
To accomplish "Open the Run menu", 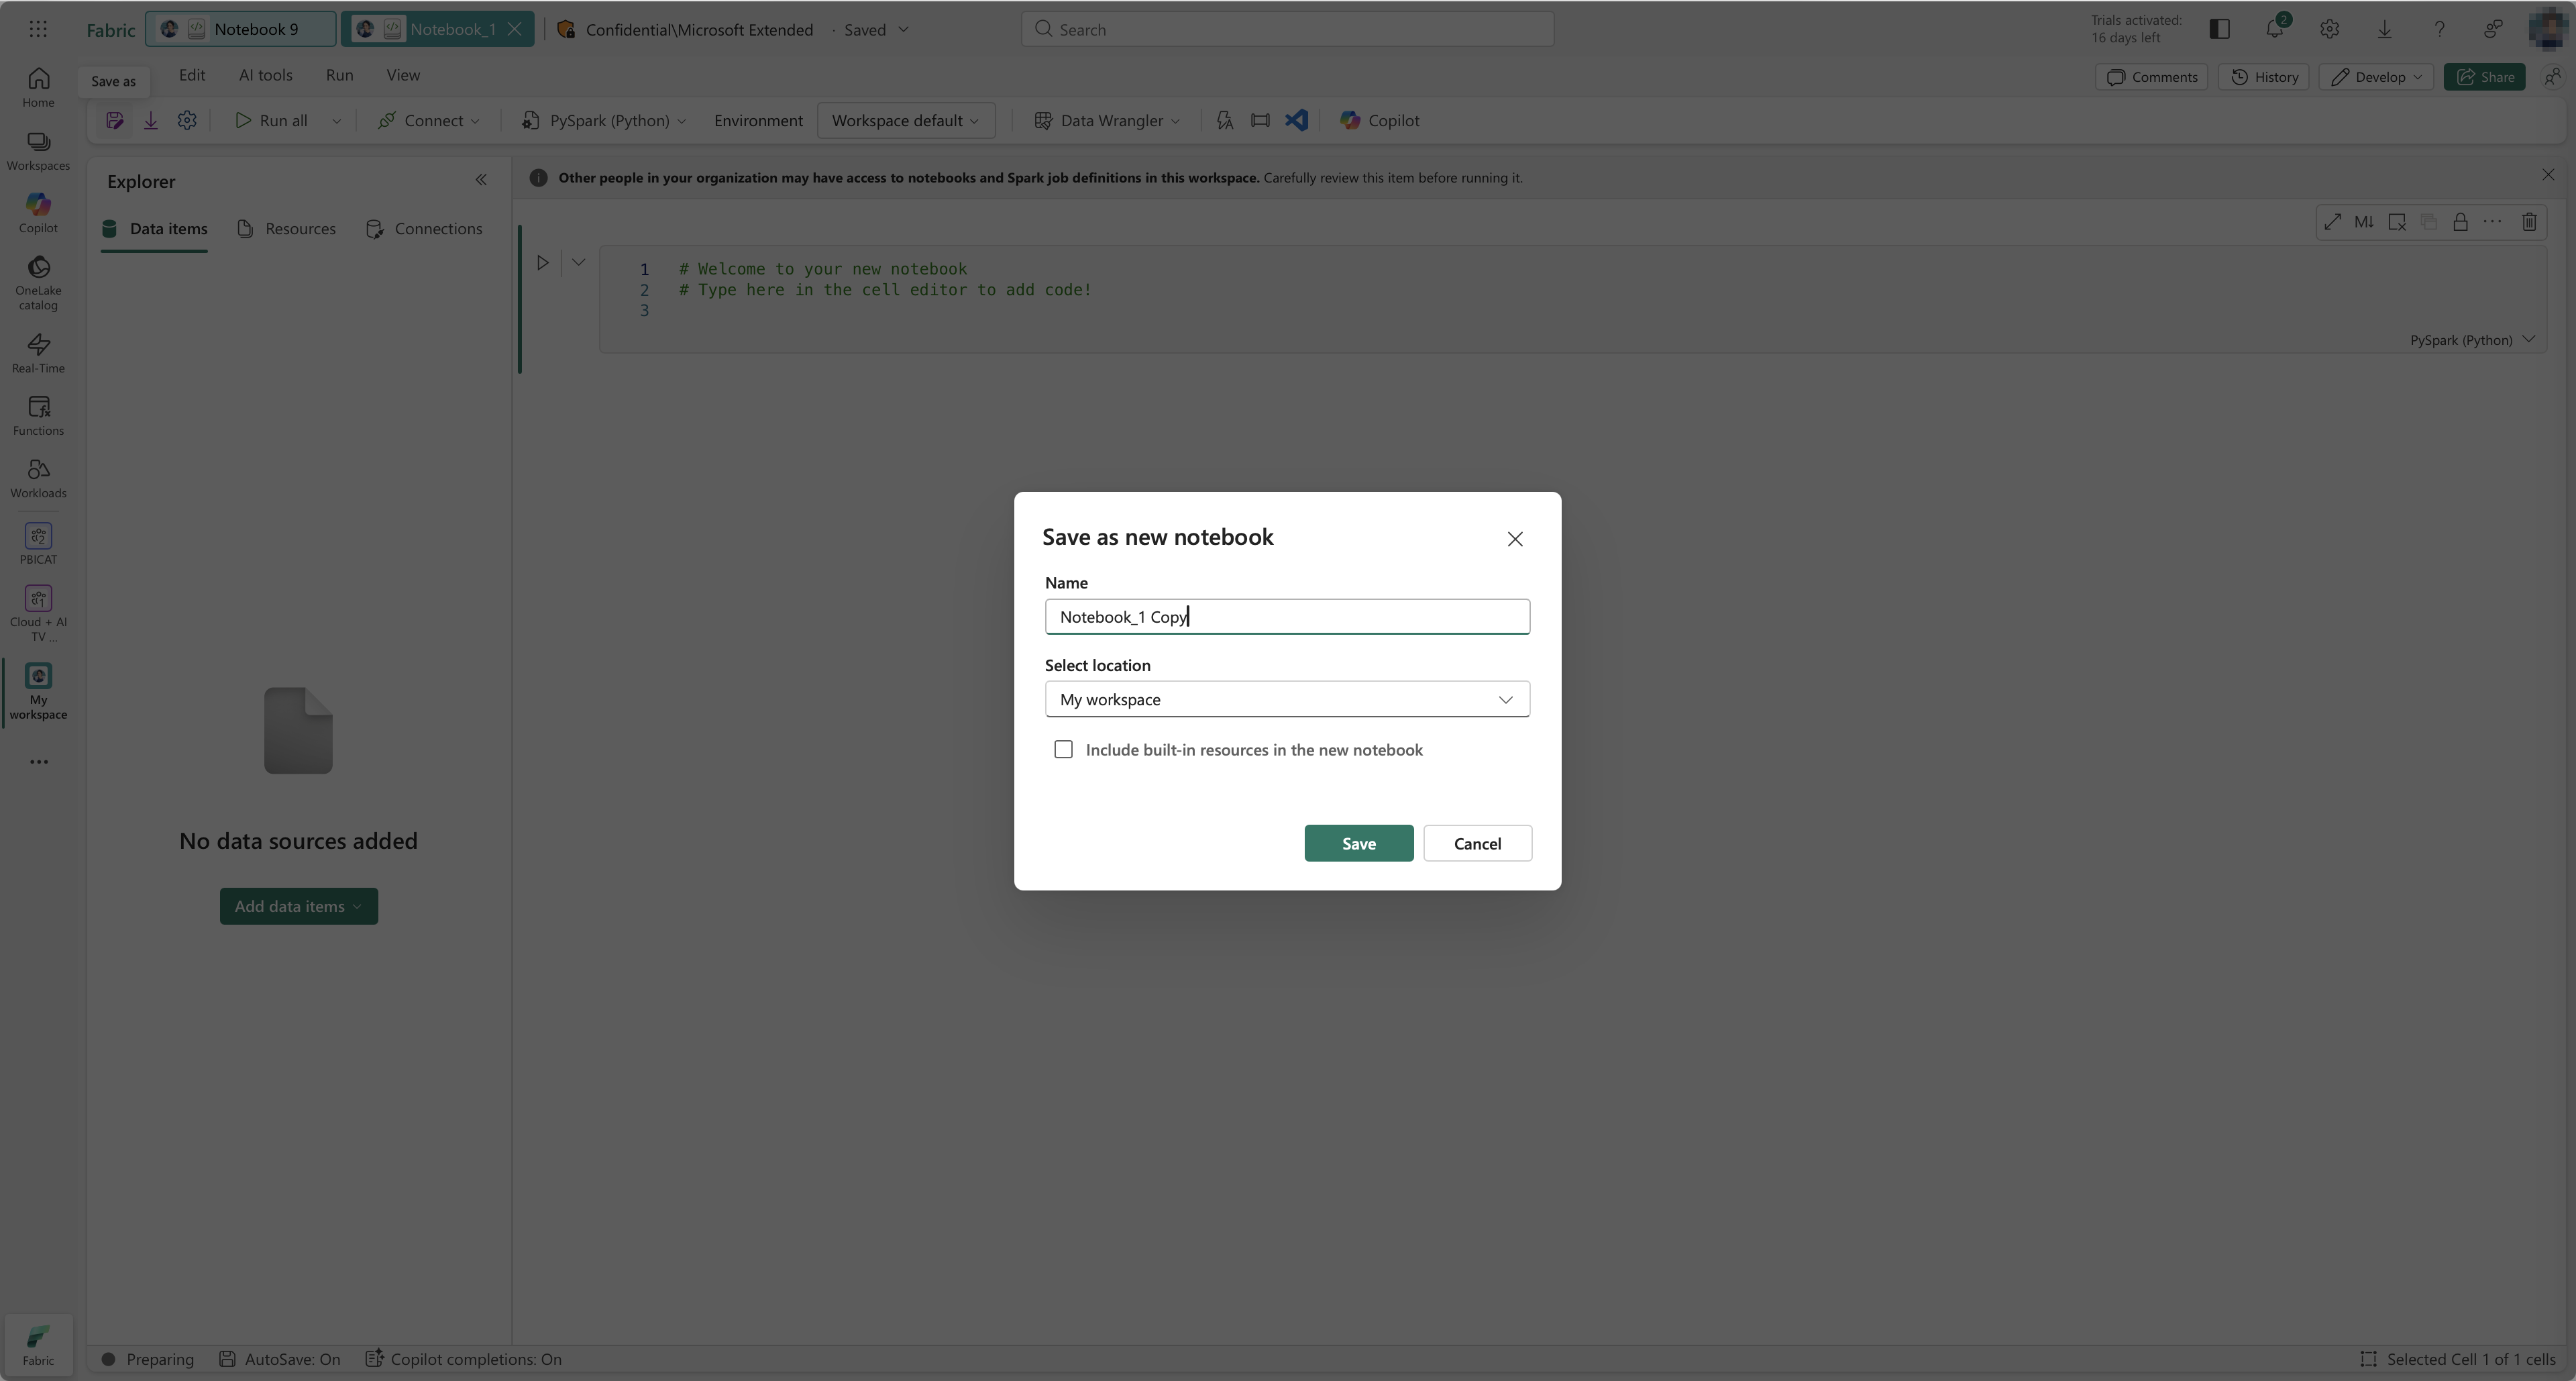I will [339, 75].
